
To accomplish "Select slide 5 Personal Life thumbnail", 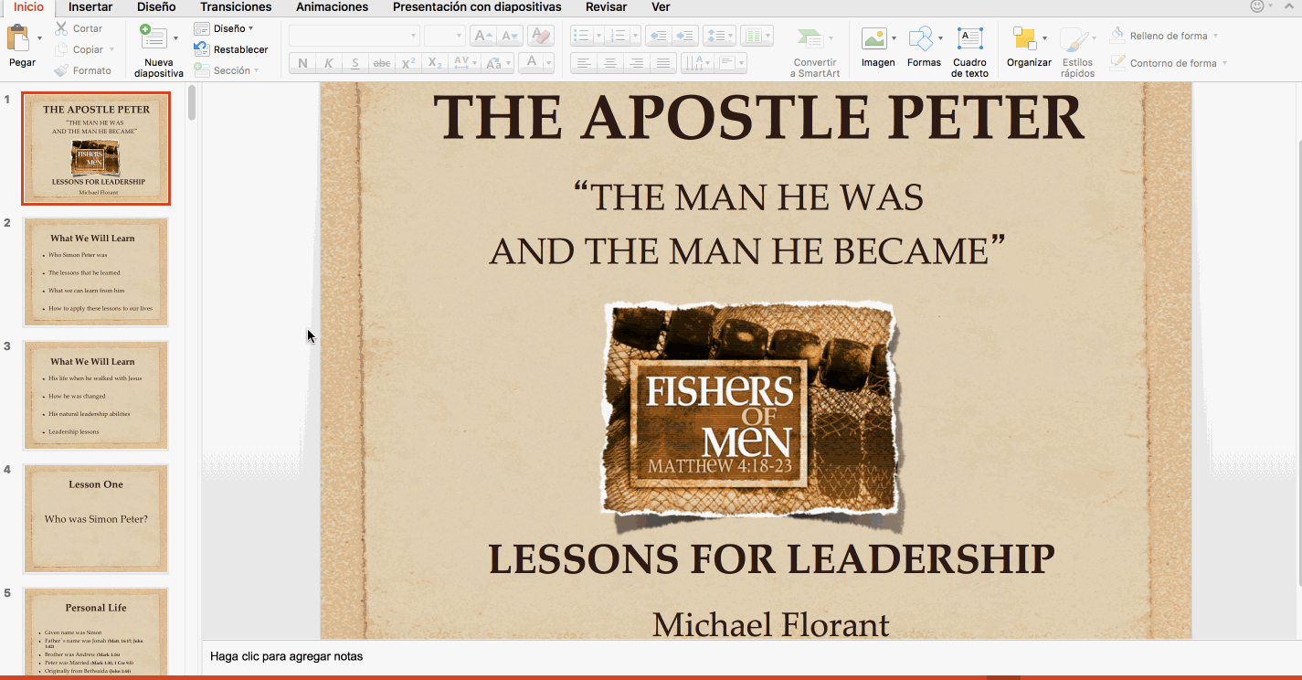I will 96,631.
